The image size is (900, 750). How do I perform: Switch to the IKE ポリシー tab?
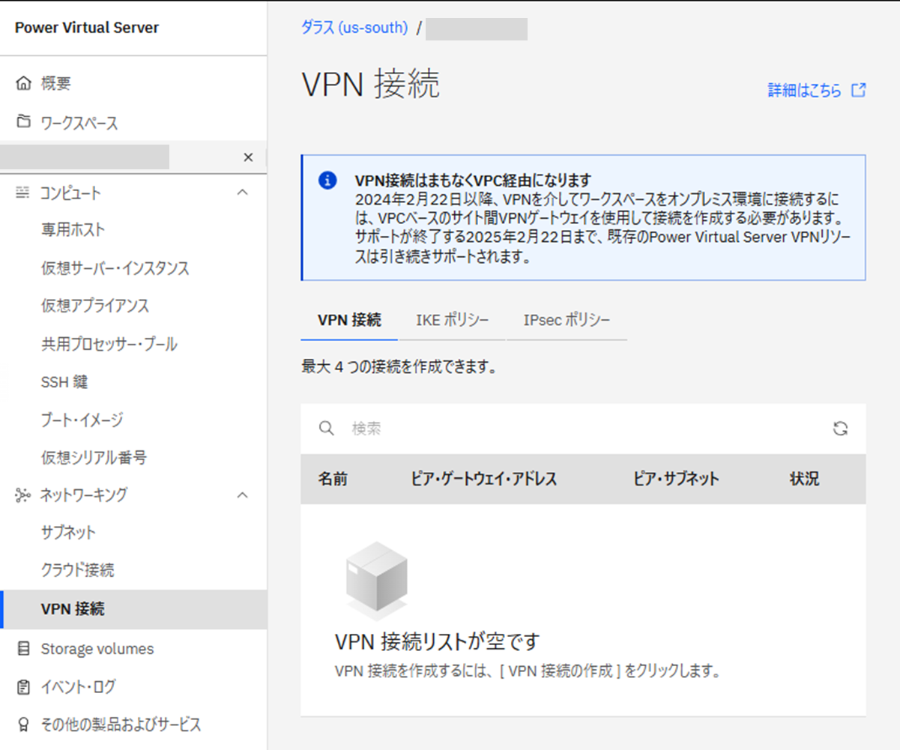(x=453, y=320)
